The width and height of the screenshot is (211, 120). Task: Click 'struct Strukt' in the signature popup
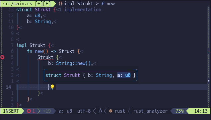pos(63,75)
